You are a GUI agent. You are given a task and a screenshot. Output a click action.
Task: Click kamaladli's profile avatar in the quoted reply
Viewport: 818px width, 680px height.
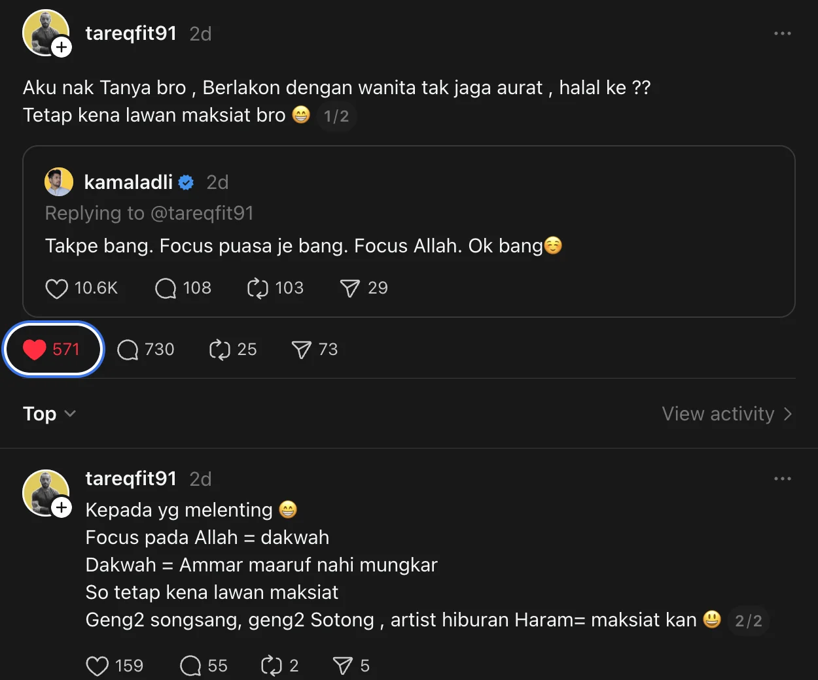pos(58,182)
